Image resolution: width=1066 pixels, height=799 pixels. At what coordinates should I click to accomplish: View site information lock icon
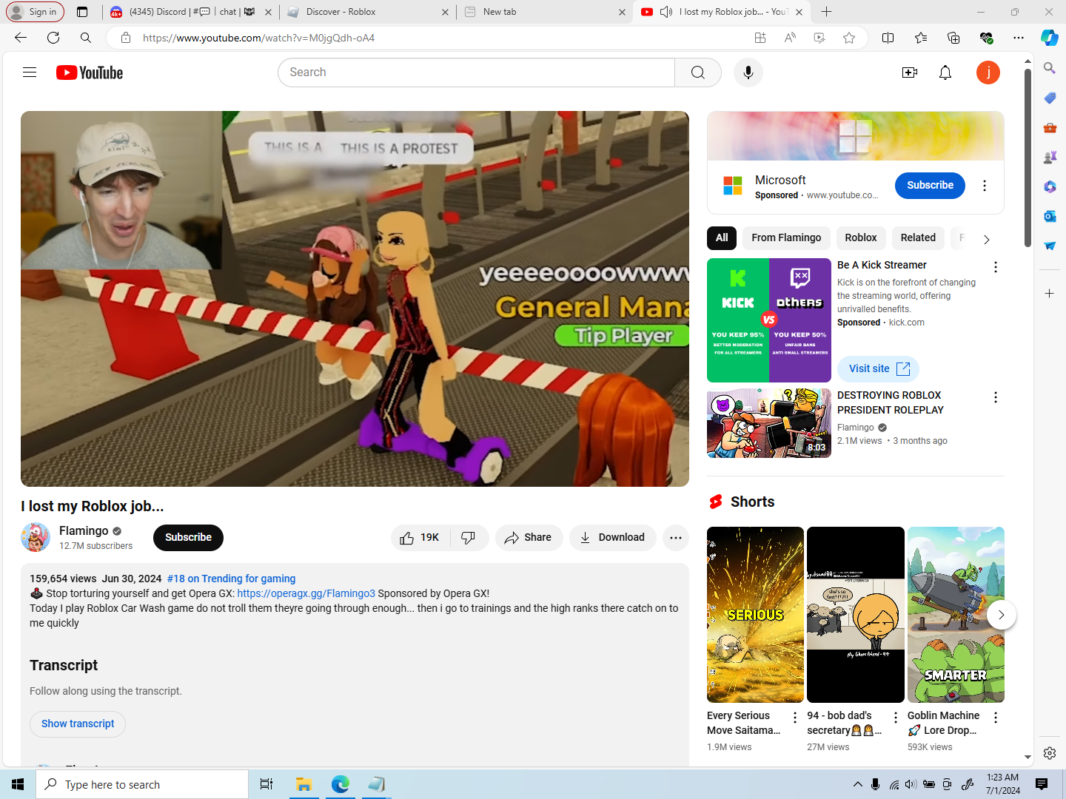click(x=126, y=38)
